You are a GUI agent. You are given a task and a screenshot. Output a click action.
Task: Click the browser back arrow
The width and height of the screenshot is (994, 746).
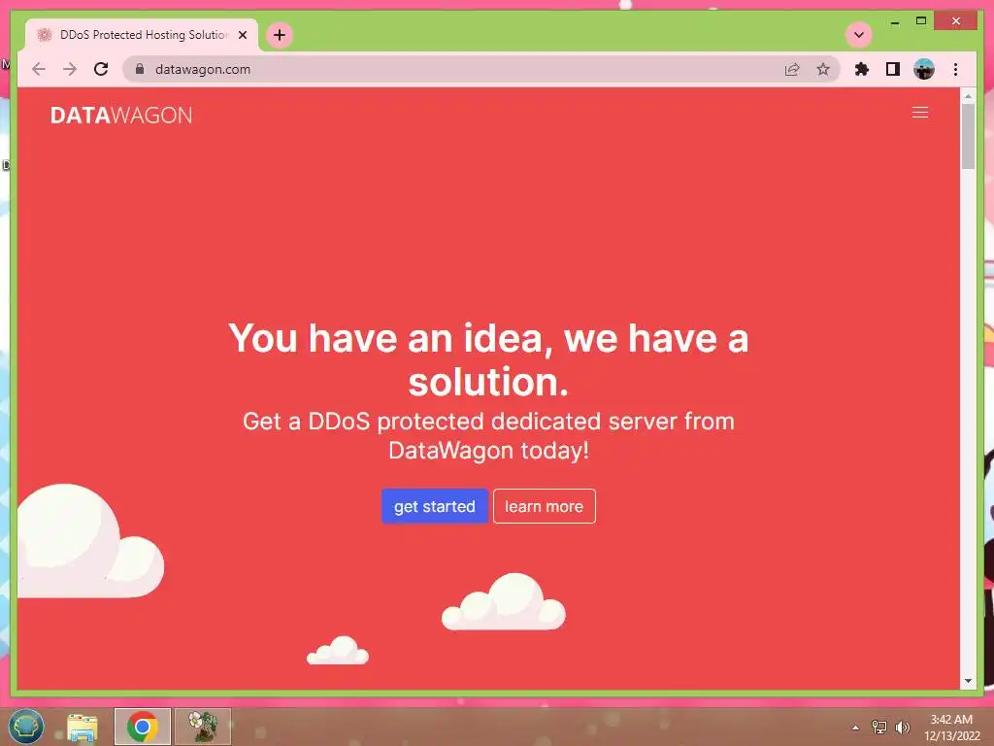[39, 69]
